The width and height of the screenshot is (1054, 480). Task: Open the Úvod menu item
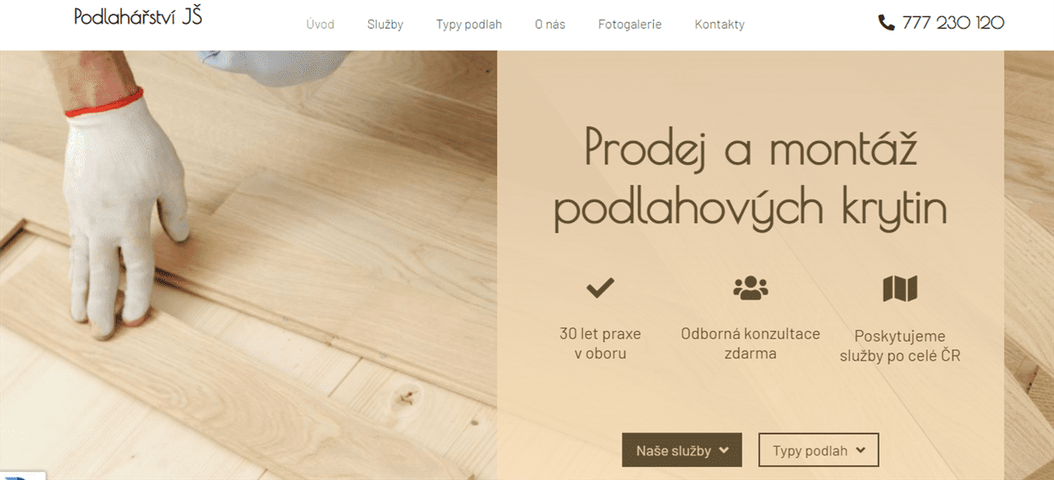click(x=320, y=25)
